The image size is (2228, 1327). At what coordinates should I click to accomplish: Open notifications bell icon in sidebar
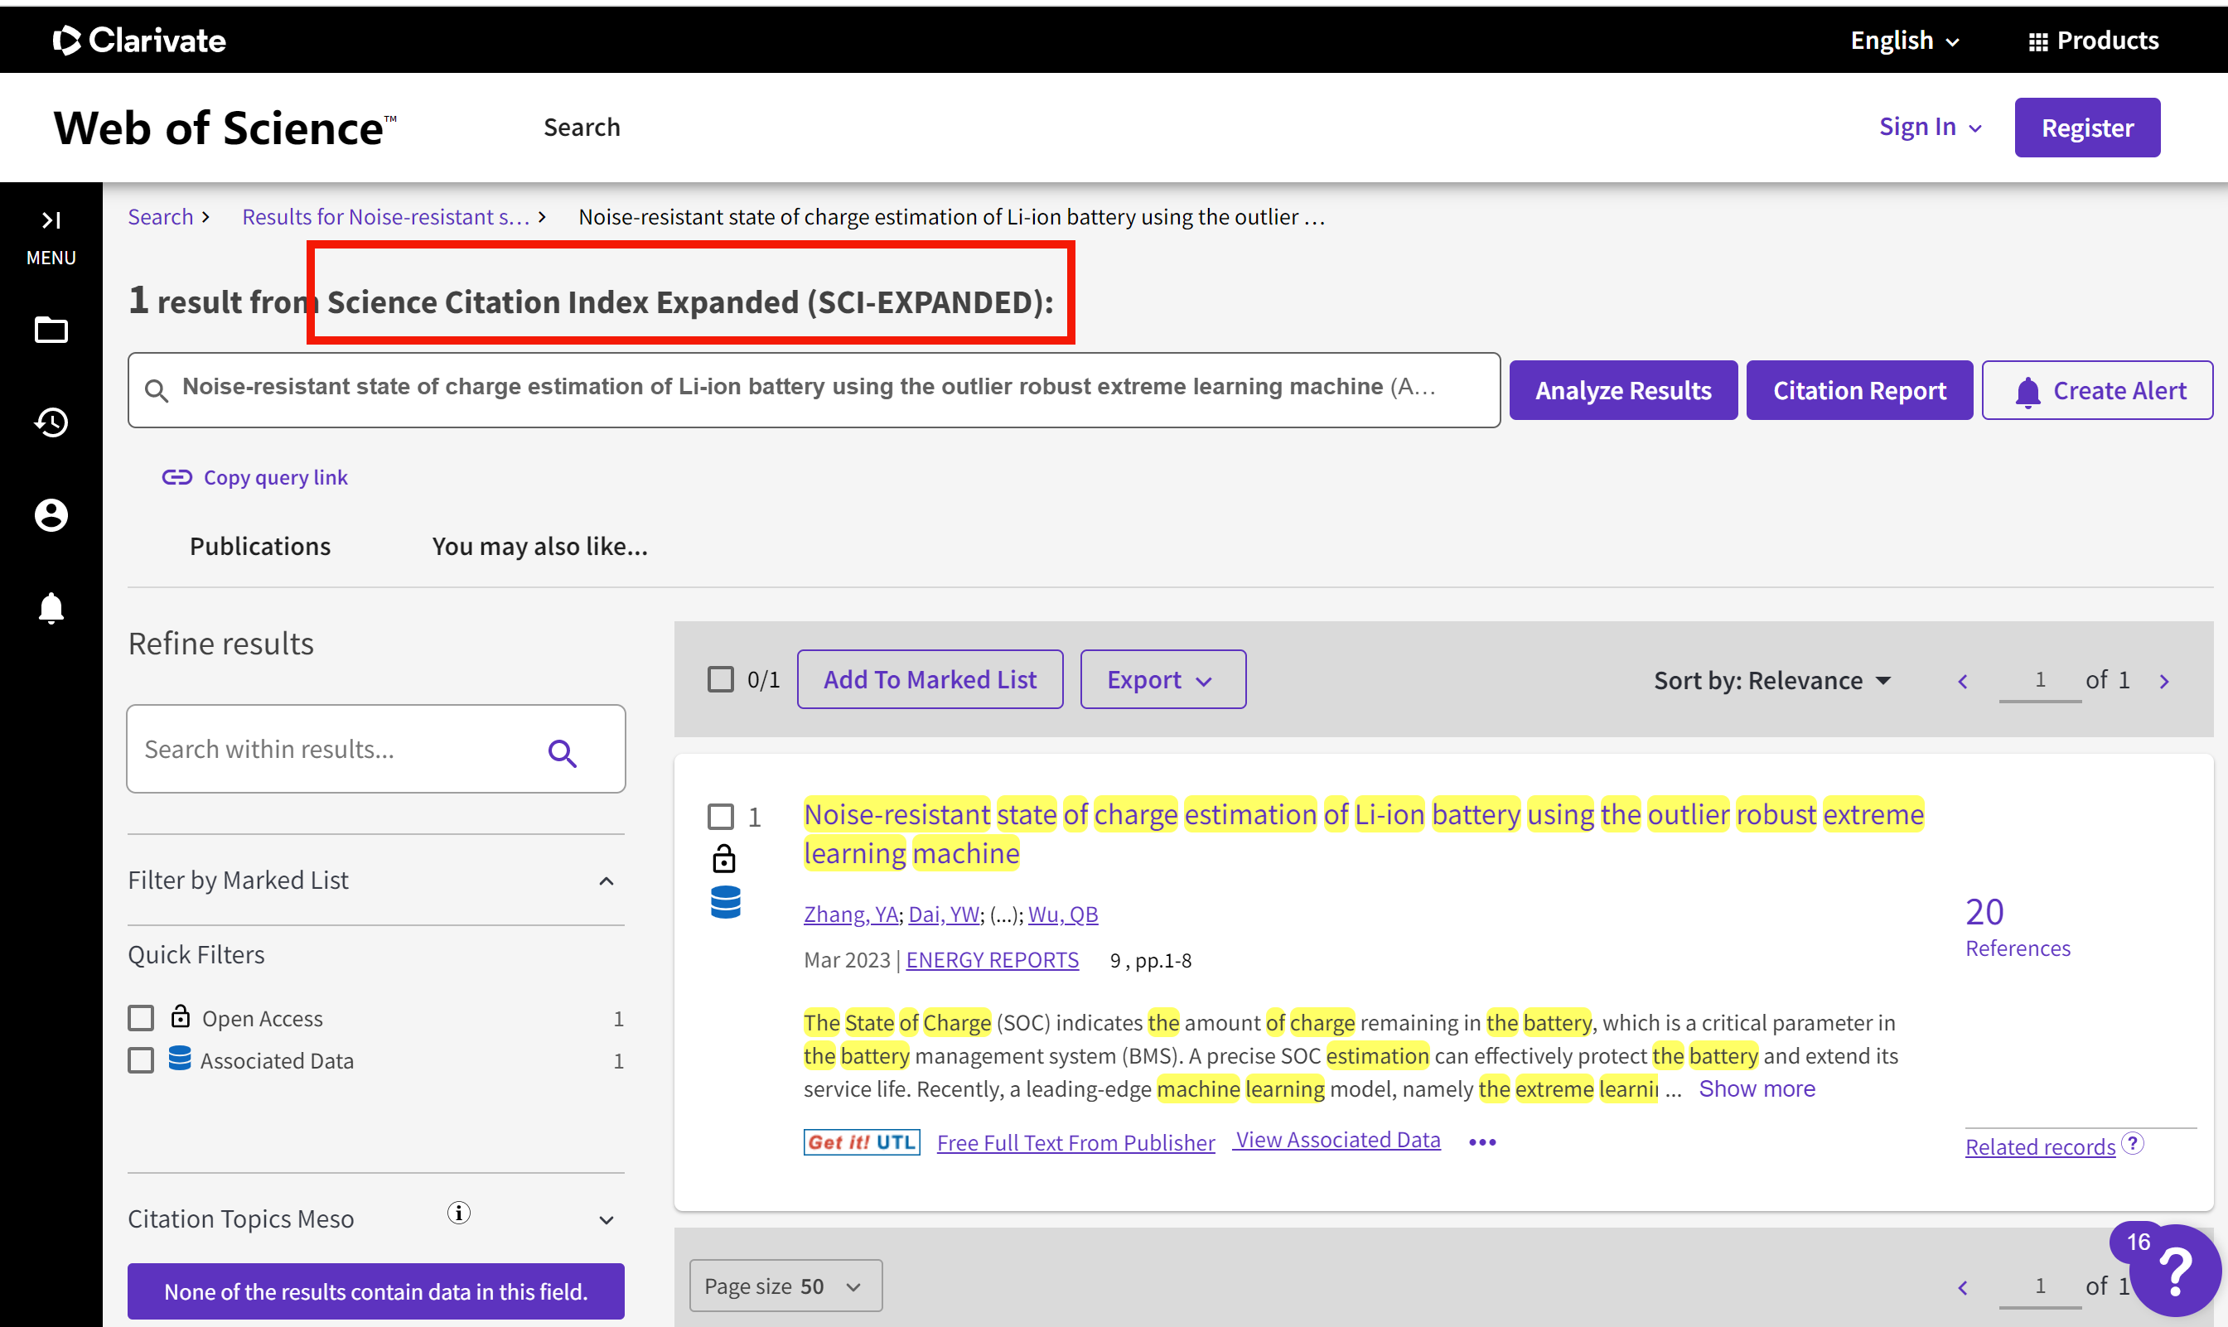click(x=51, y=608)
